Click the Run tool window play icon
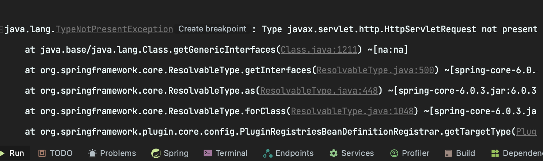This screenshot has height=161, width=543. 3,153
